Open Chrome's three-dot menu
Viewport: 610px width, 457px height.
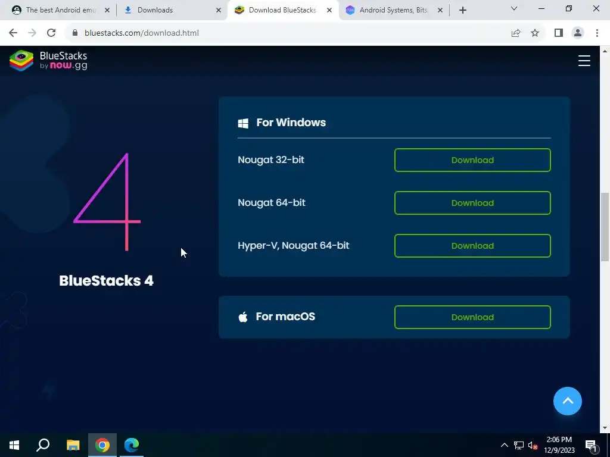click(597, 33)
